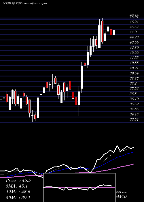Viewport: 144px width, 202px height.
Task: Click the 35.52 price axis label
Action: tap(134, 104)
